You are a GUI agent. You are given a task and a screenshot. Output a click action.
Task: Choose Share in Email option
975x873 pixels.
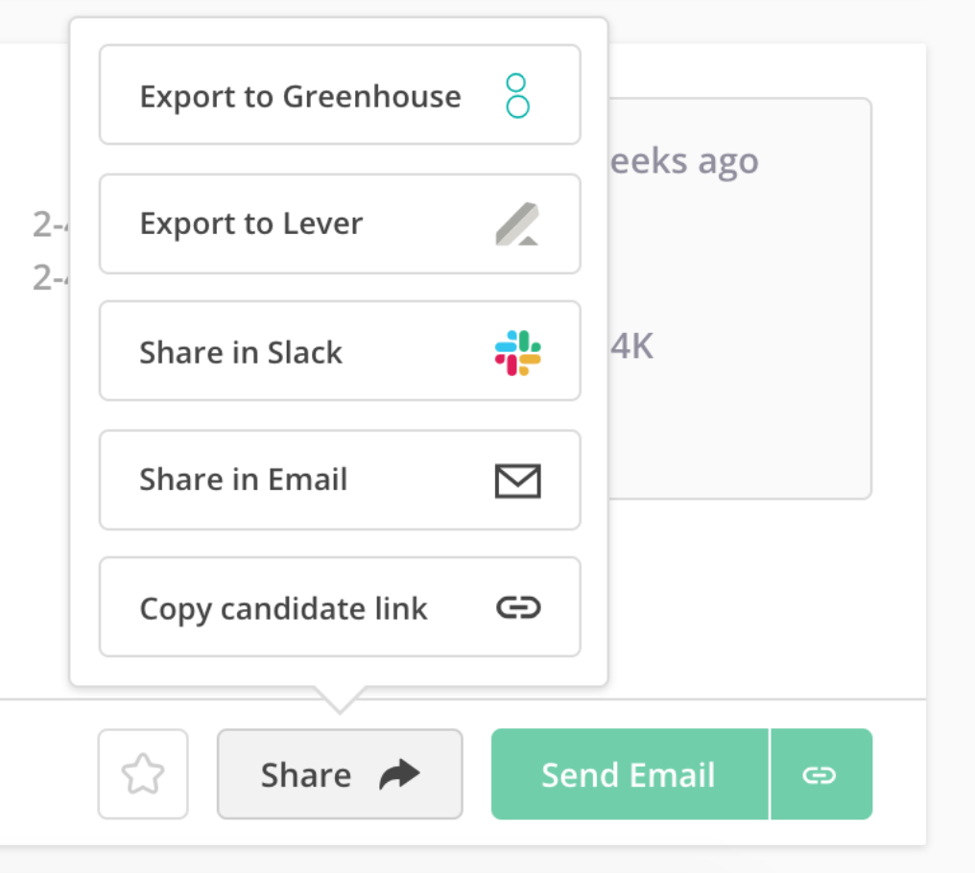[x=340, y=480]
